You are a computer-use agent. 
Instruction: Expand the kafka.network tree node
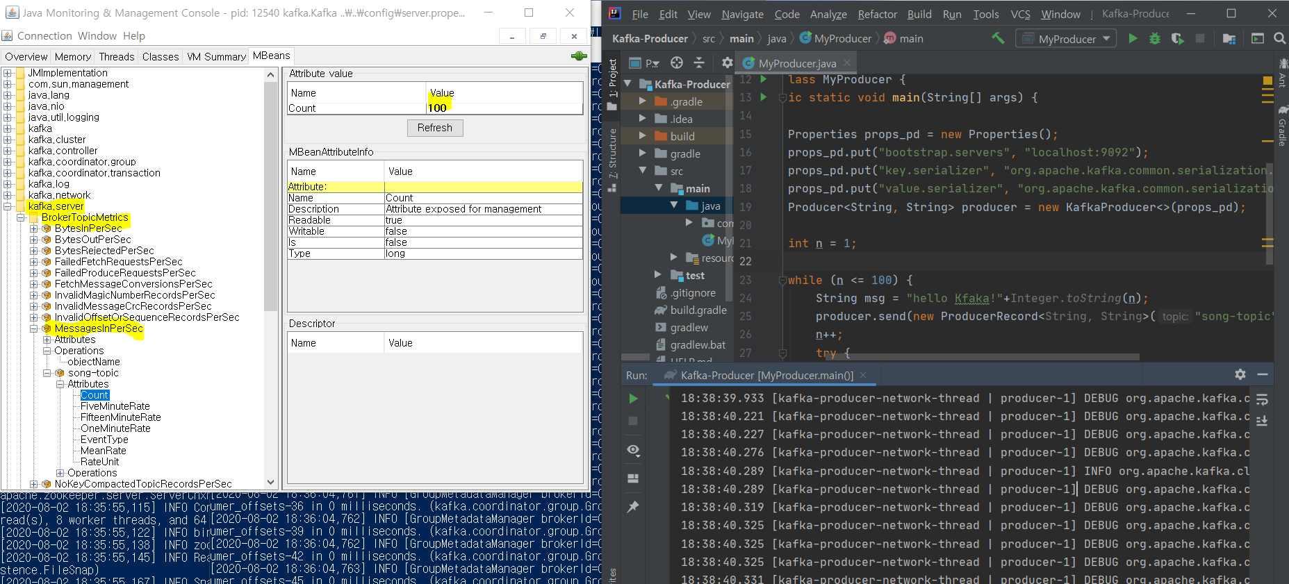pos(8,195)
